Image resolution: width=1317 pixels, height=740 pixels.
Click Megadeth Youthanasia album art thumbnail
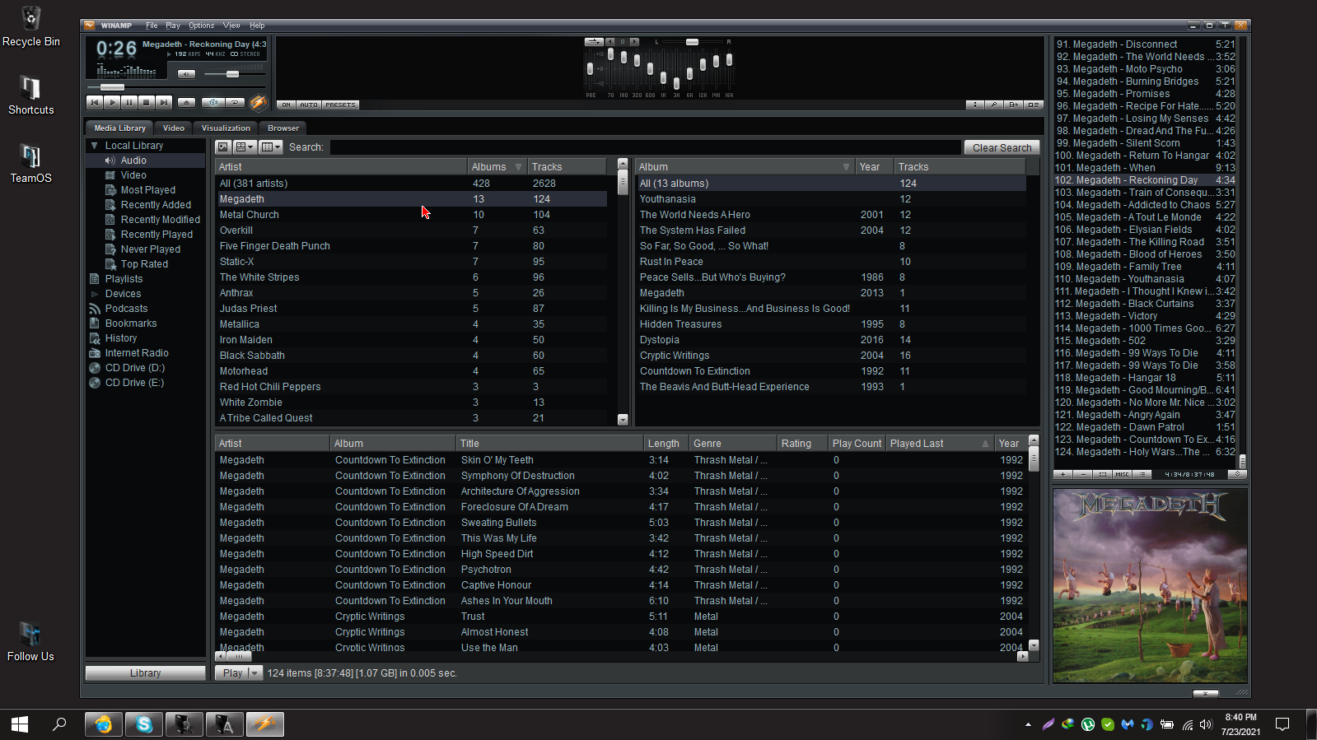coord(1150,586)
